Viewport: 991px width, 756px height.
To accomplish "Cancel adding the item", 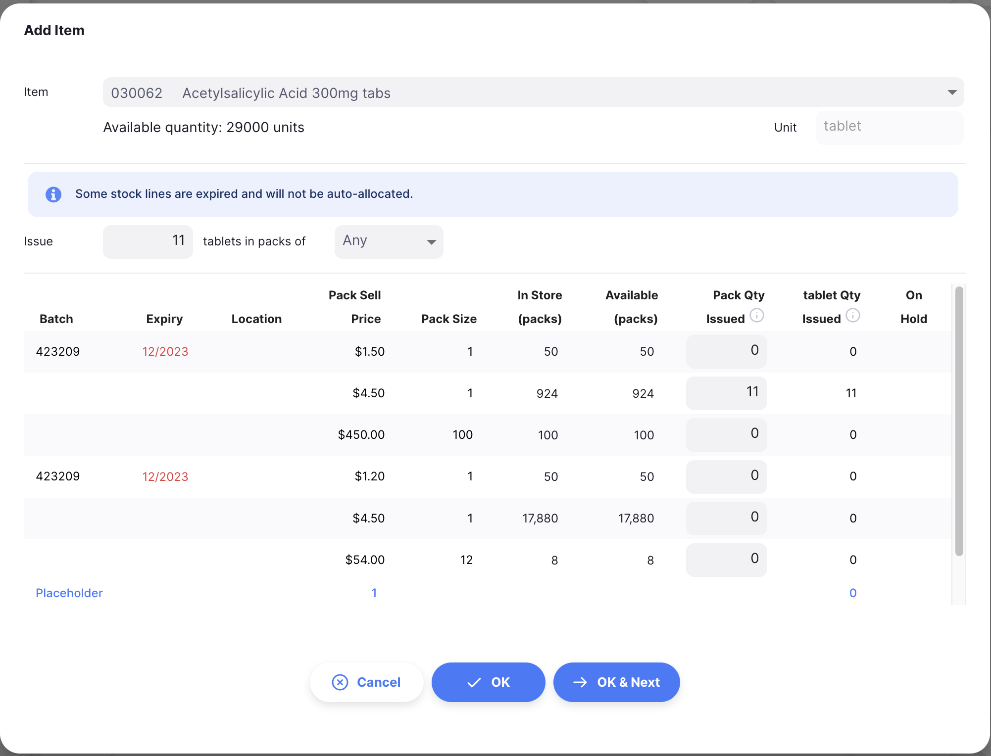I will [367, 682].
